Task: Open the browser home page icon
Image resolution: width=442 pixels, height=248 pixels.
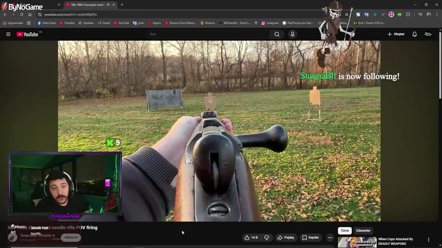Action: pos(30,14)
